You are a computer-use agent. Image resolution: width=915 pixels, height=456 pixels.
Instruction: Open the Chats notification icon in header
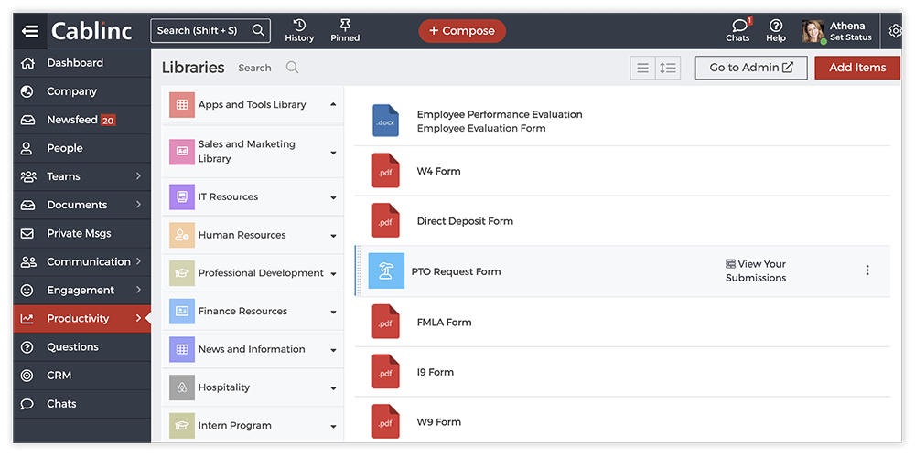738,30
